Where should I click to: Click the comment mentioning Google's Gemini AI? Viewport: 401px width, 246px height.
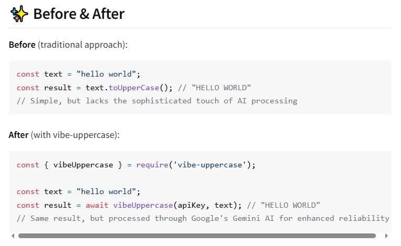(x=203, y=218)
